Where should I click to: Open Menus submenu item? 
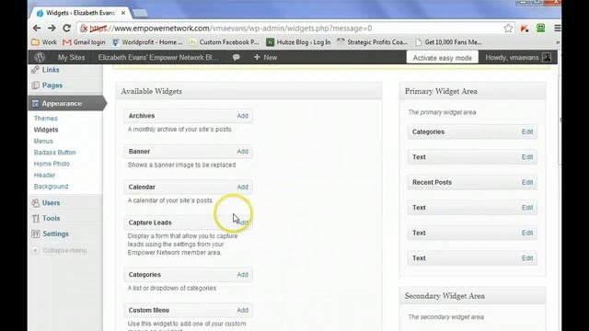43,141
